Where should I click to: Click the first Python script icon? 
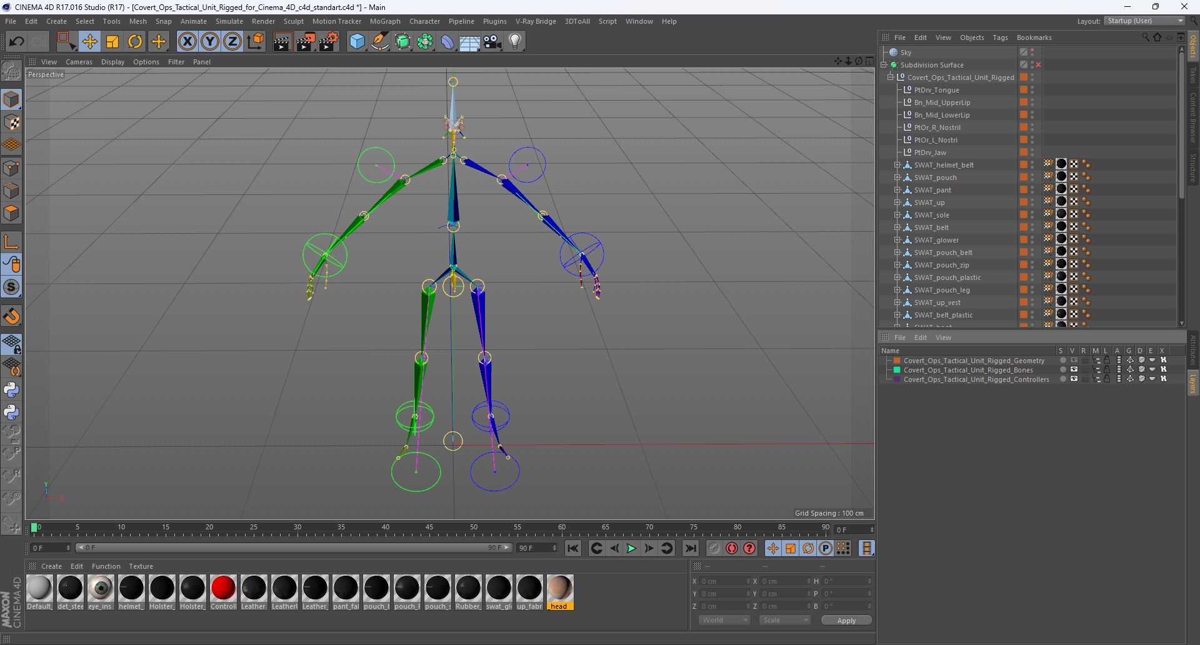(11, 390)
